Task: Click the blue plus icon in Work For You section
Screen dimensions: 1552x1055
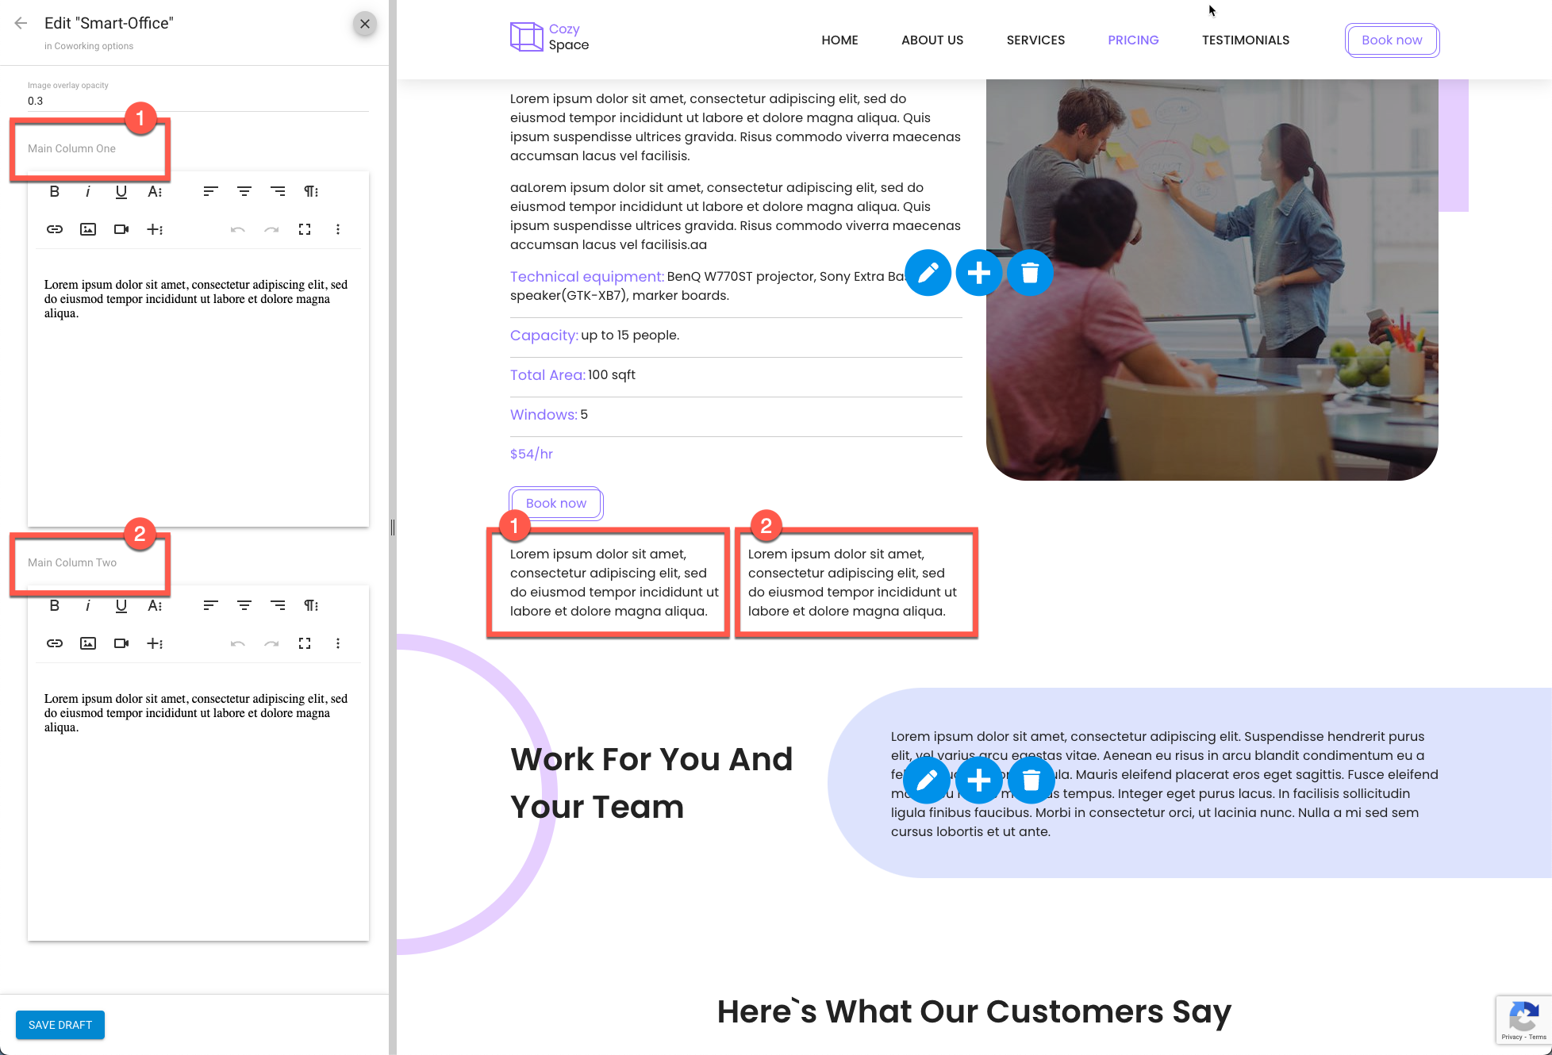Action: pyautogui.click(x=979, y=781)
